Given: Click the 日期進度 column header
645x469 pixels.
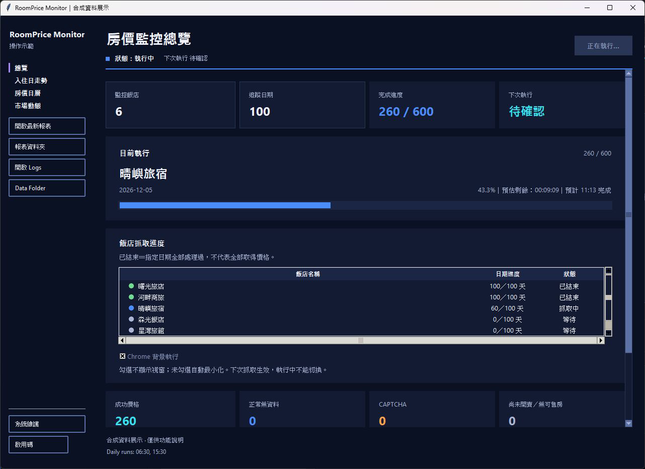Looking at the screenshot, I should [508, 274].
